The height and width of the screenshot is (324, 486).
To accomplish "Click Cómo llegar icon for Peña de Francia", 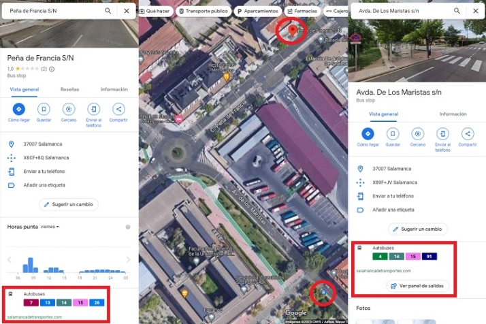I will click(x=18, y=109).
